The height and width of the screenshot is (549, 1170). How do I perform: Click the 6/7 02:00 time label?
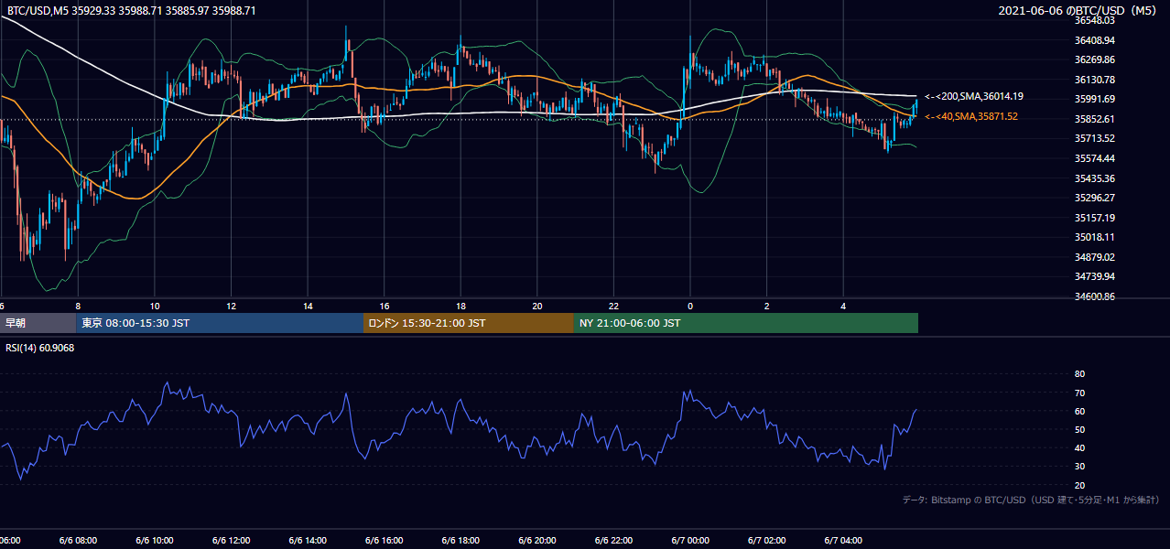pyautogui.click(x=767, y=541)
